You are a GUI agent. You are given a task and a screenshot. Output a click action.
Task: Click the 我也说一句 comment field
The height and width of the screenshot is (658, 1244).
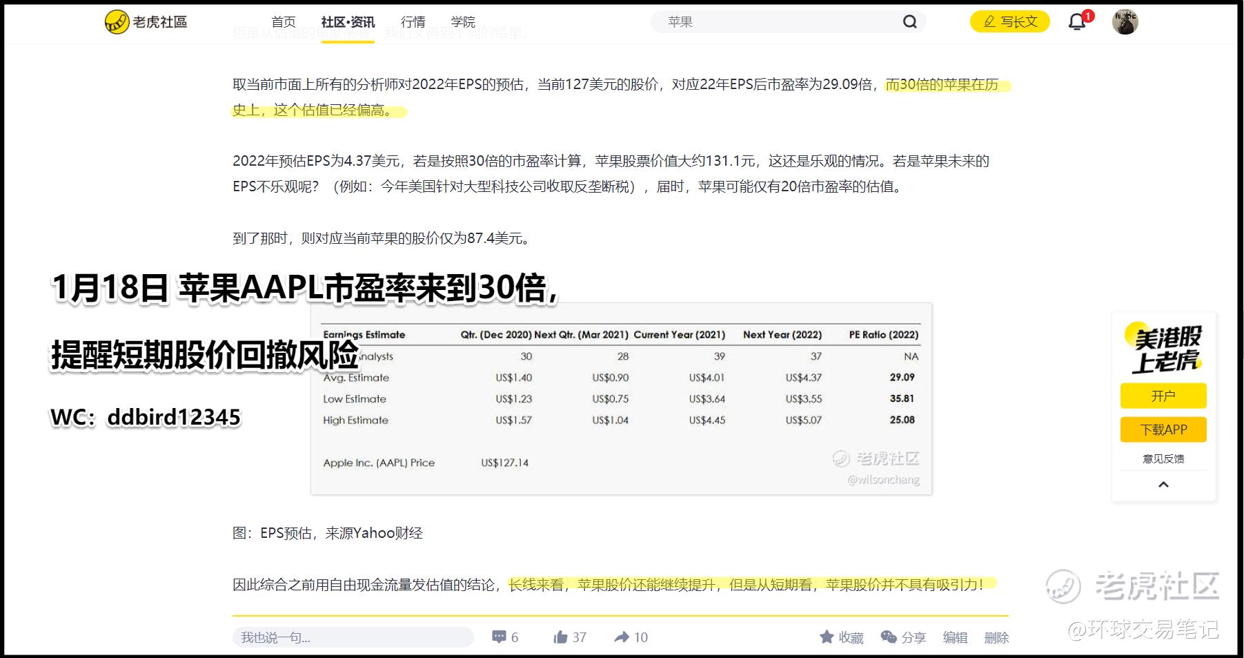353,637
